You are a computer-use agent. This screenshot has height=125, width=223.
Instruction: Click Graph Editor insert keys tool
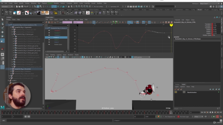pos(49,22)
